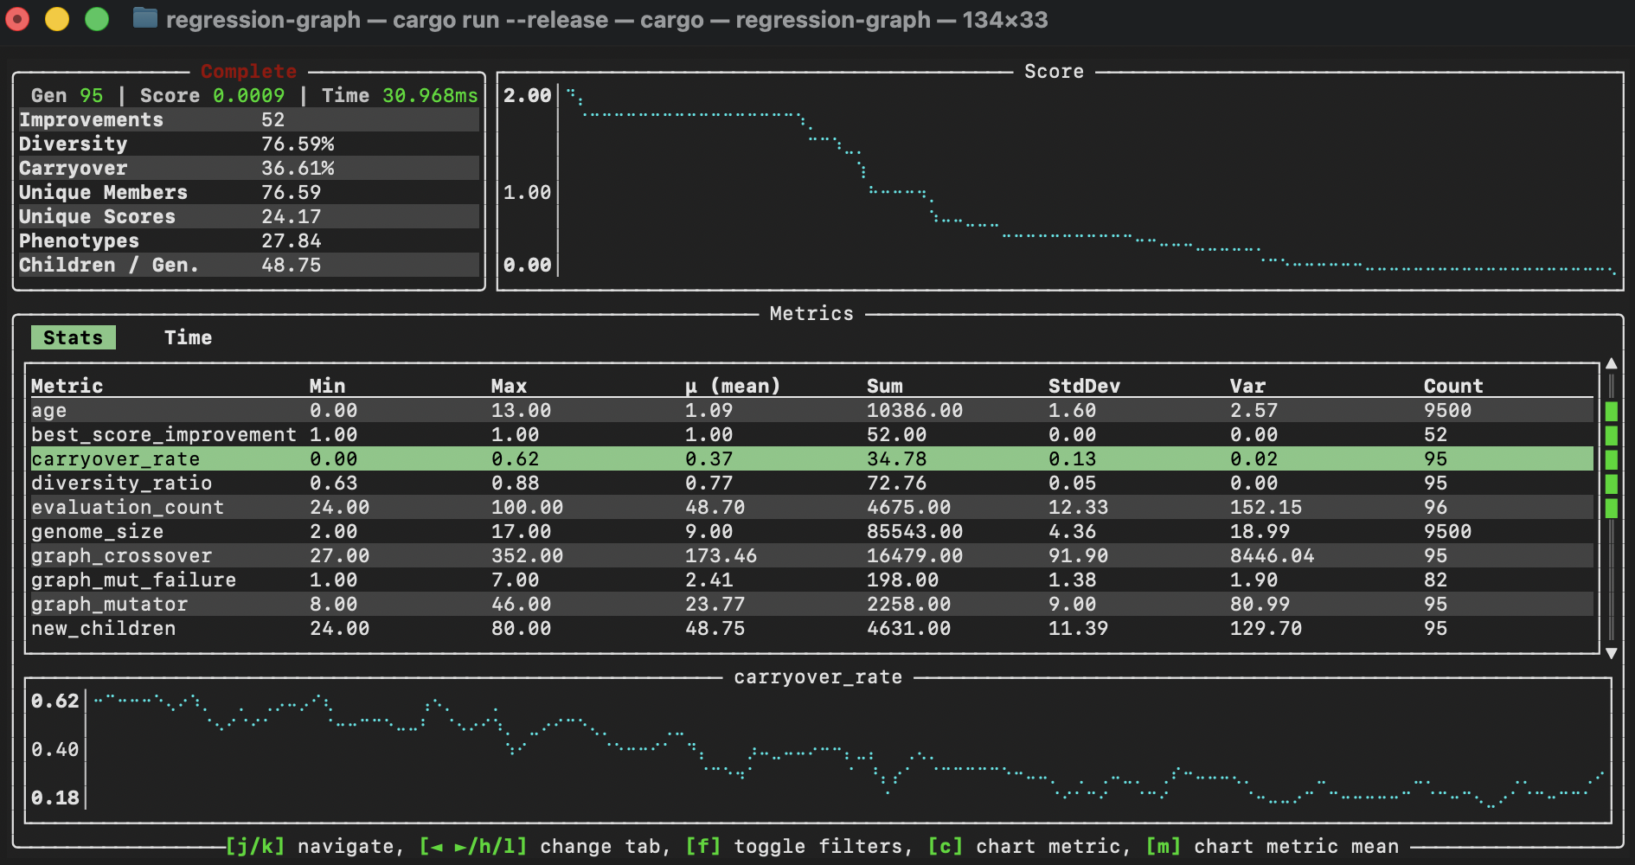Select the Stats tab
The image size is (1635, 865).
click(x=73, y=337)
